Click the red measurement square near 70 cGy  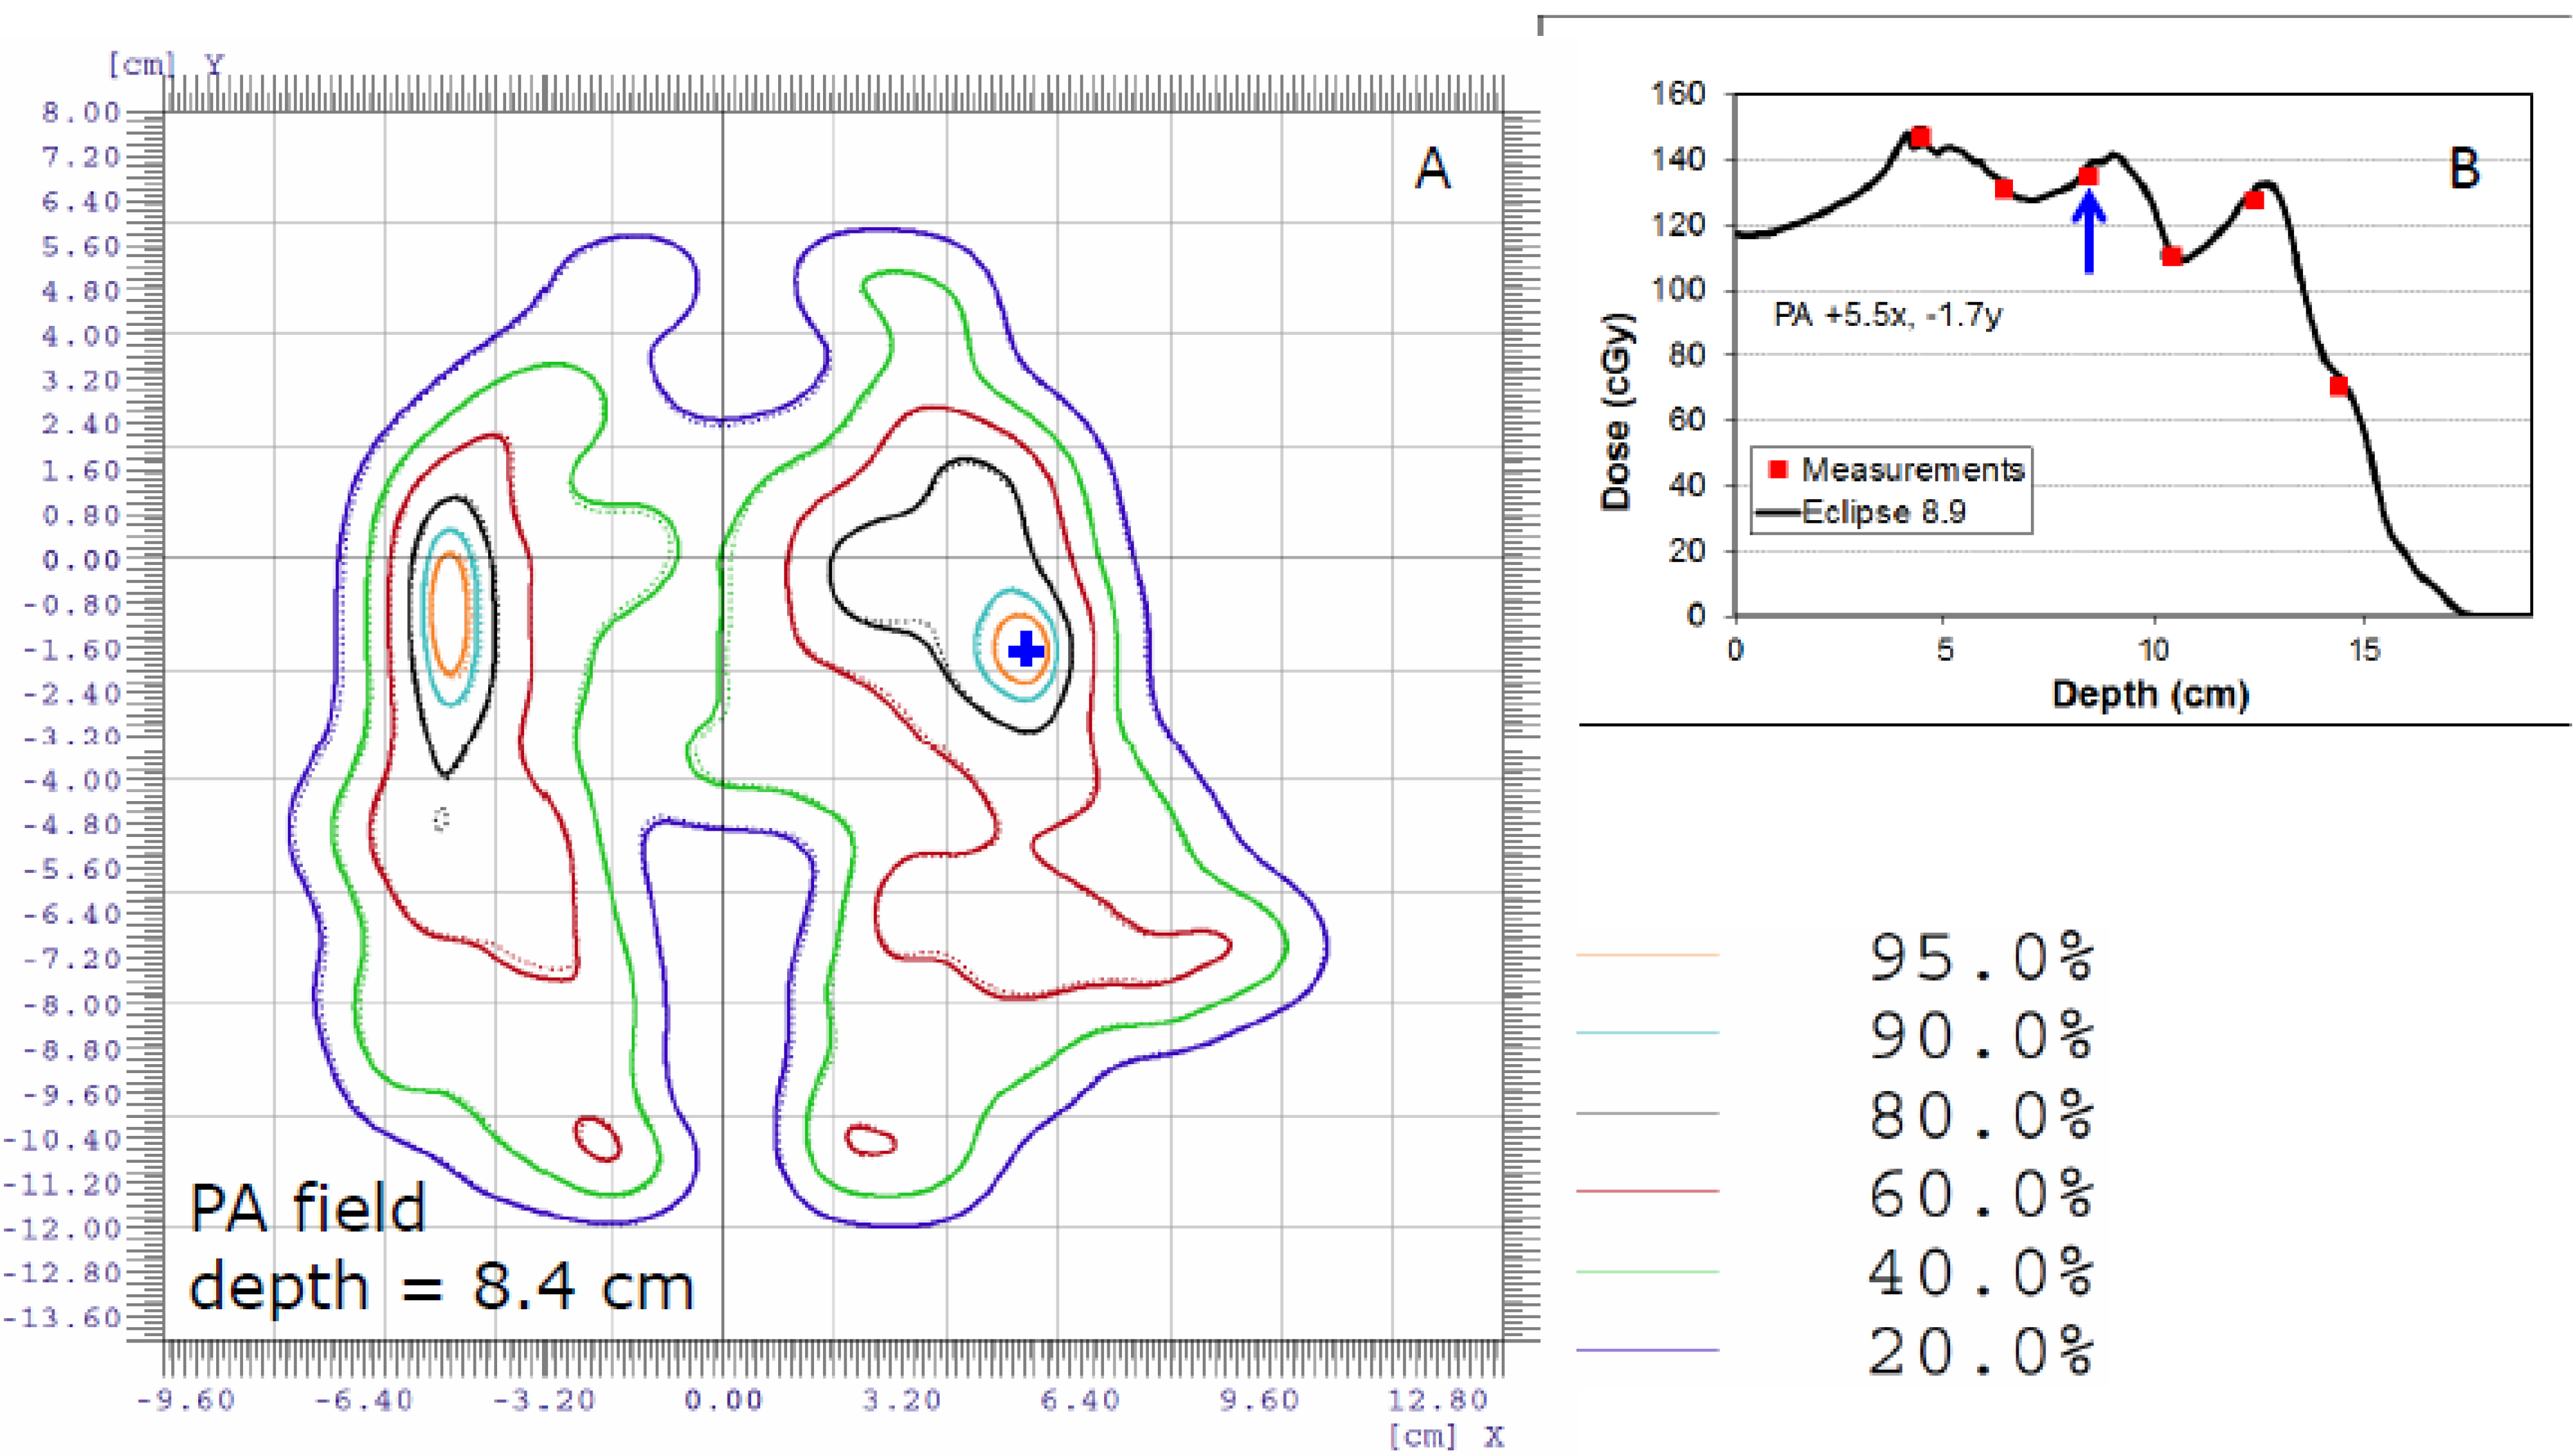pyautogui.click(x=2338, y=386)
